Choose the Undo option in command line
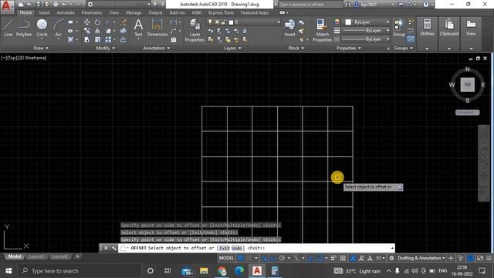This screenshot has height=278, width=494. click(x=237, y=248)
